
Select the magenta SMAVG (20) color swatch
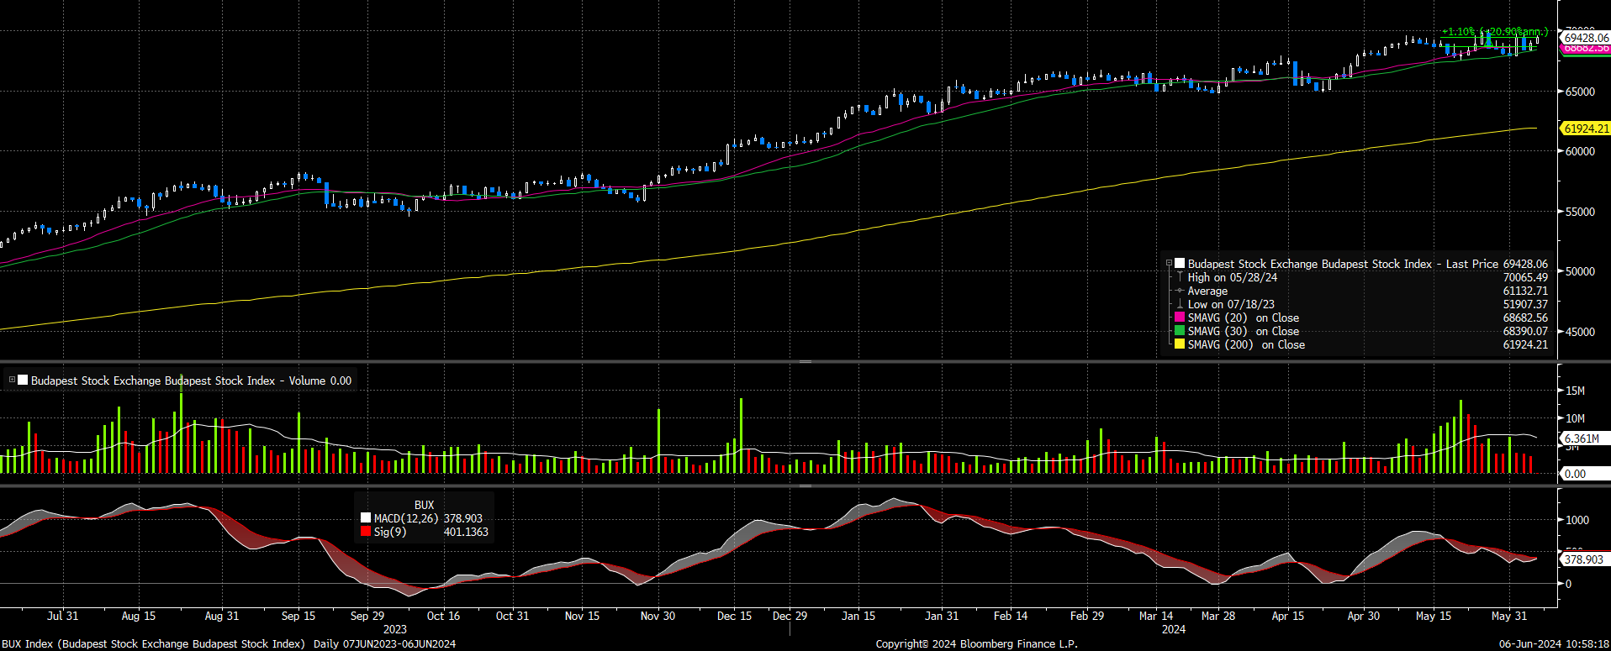tap(1180, 318)
